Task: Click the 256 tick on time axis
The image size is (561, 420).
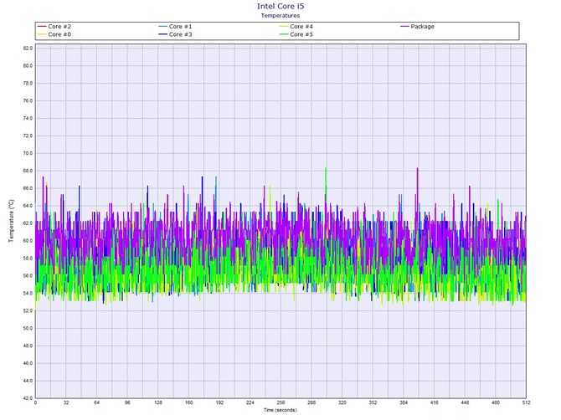Action: pos(280,402)
